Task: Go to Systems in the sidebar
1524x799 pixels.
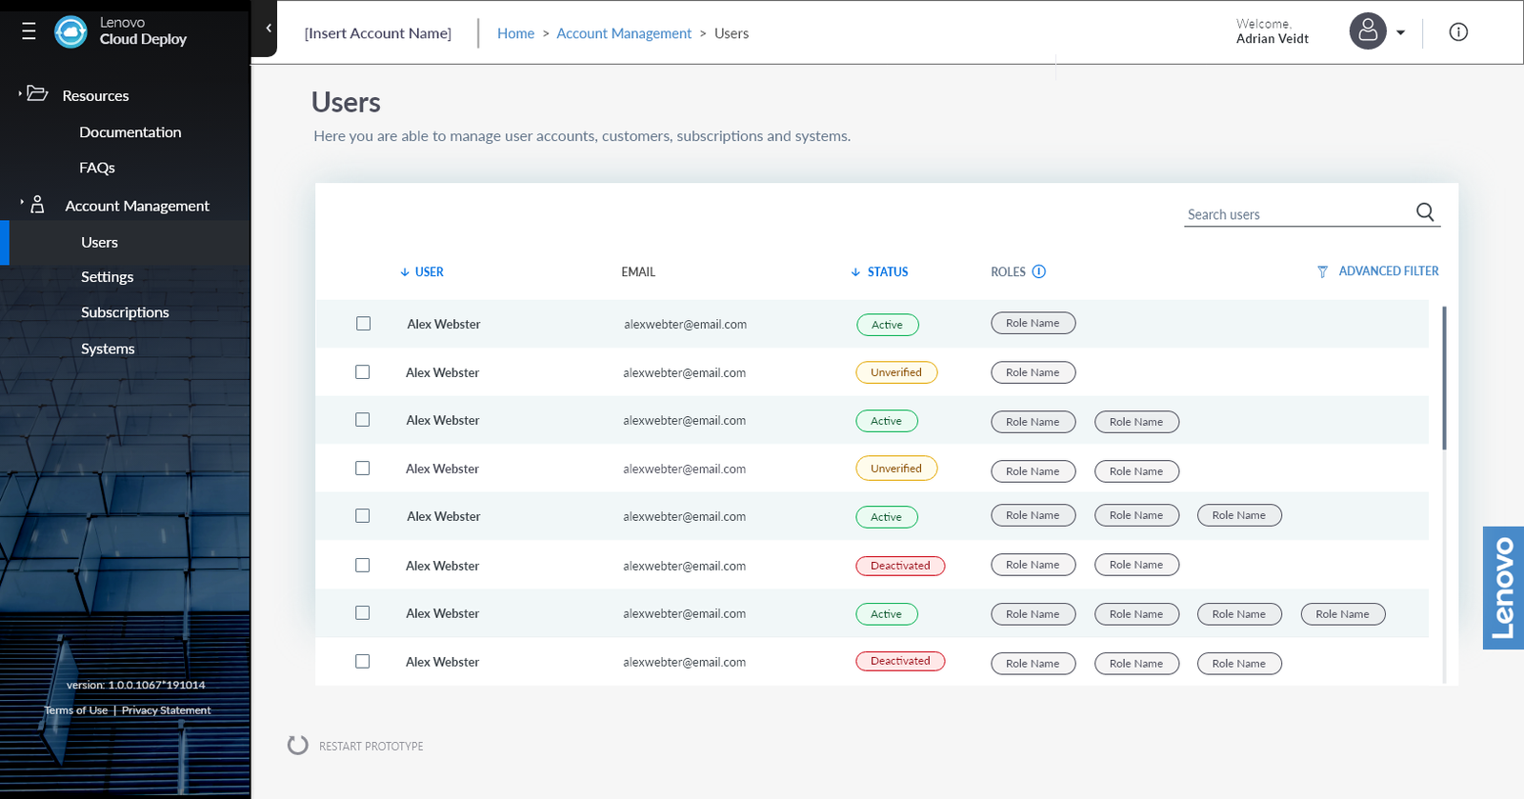Action: [108, 349]
